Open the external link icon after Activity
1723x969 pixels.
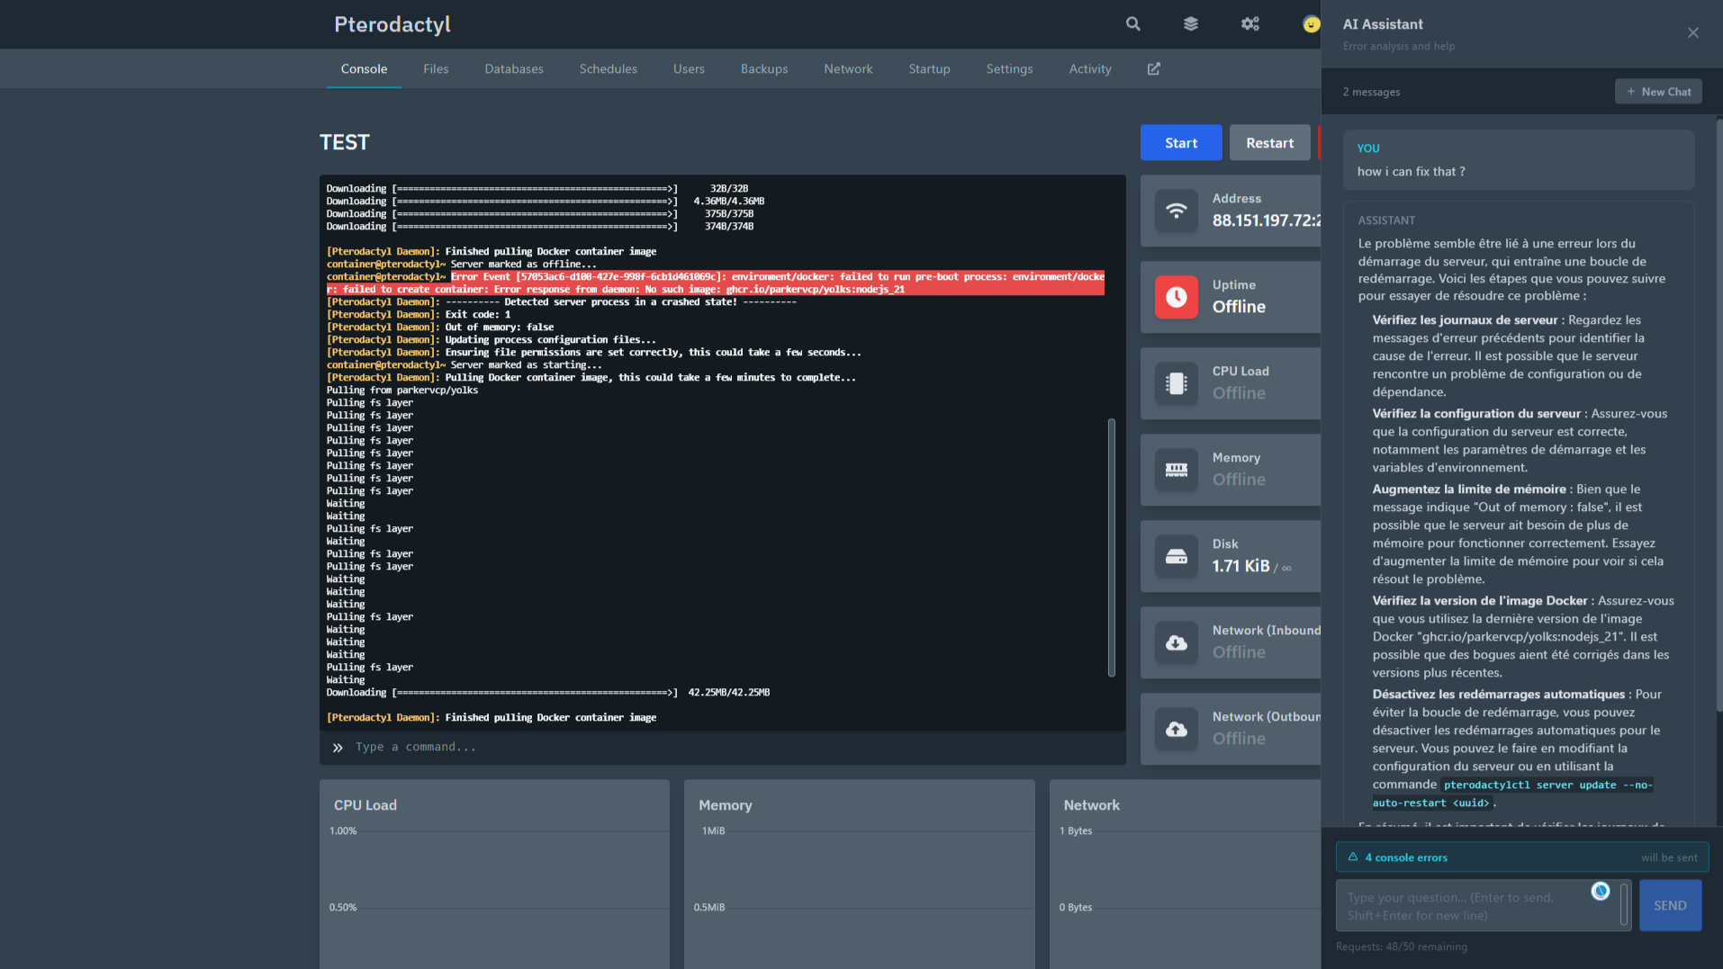coord(1153,69)
